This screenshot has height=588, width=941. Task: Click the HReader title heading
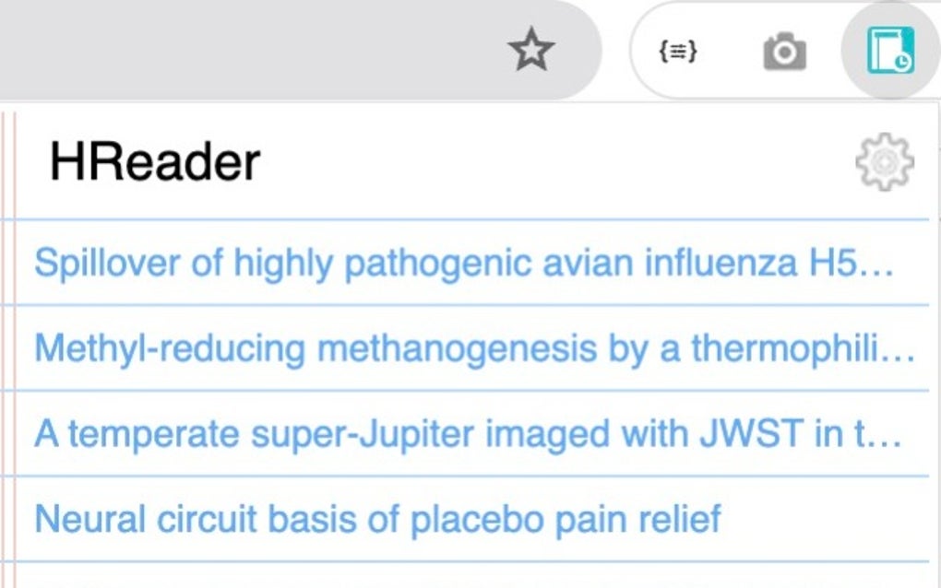point(155,162)
